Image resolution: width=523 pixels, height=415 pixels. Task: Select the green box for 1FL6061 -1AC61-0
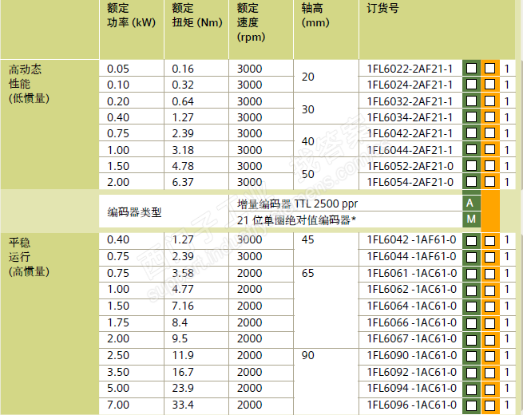point(471,274)
